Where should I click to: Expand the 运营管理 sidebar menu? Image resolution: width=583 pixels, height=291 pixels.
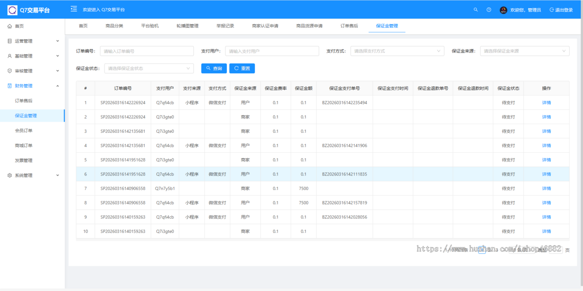tap(32, 41)
